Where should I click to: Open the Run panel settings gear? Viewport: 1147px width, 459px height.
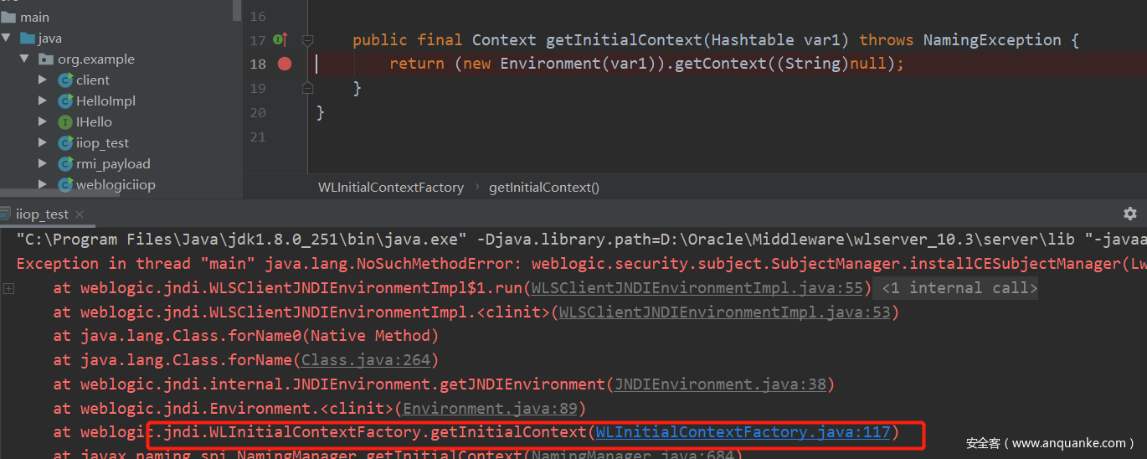coord(1129,214)
